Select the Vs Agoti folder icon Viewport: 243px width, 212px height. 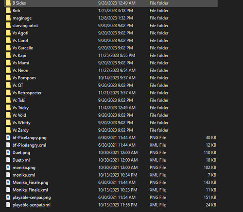[8, 33]
